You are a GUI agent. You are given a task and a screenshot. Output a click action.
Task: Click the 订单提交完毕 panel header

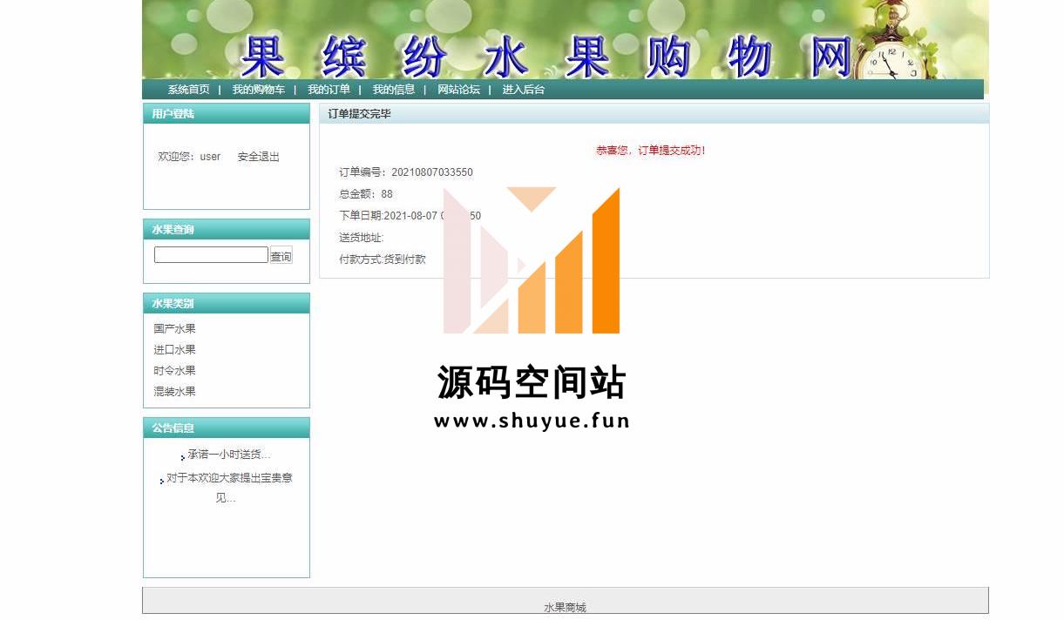click(654, 114)
